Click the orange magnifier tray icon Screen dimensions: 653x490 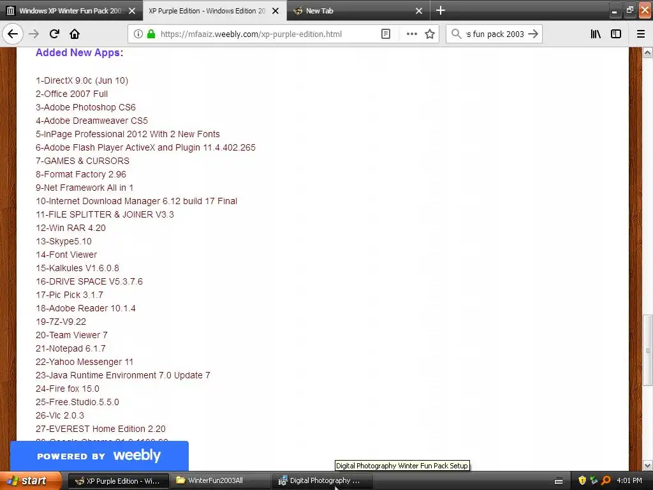click(x=606, y=480)
